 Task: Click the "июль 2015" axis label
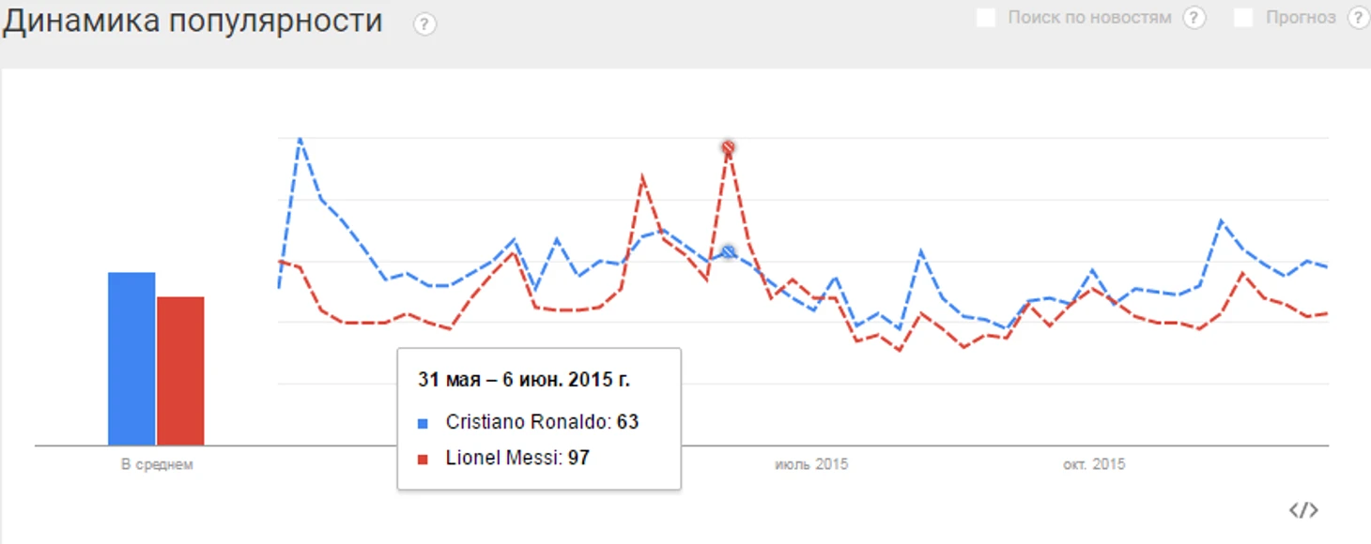pyautogui.click(x=811, y=464)
